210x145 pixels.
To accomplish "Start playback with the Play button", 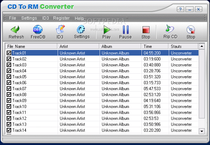I will point(107,30).
